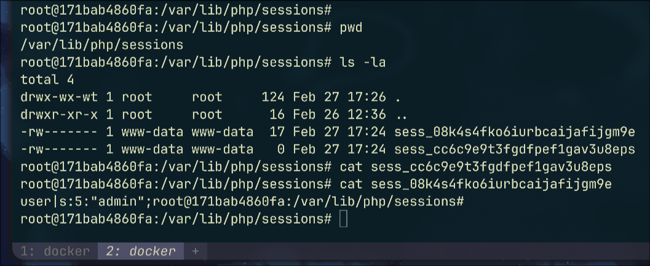Click the ".." parent directory entry
Viewport: 650px width, 266px height.
[x=402, y=114]
